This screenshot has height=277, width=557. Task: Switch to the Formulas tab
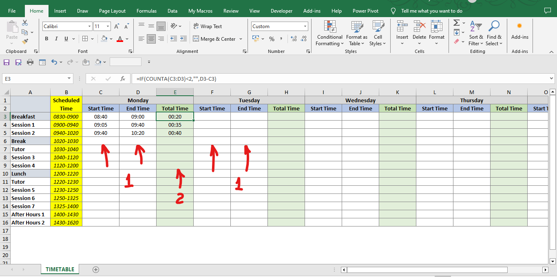147,11
